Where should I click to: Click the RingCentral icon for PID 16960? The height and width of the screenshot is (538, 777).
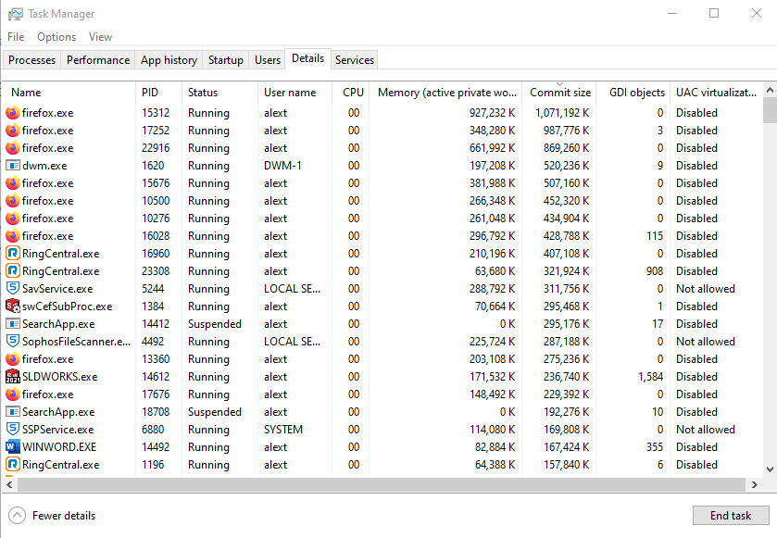pos(13,254)
